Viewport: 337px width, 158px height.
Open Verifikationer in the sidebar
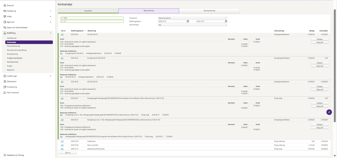pyautogui.click(x=12, y=38)
